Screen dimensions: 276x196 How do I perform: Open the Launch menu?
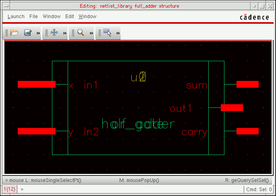pos(16,17)
